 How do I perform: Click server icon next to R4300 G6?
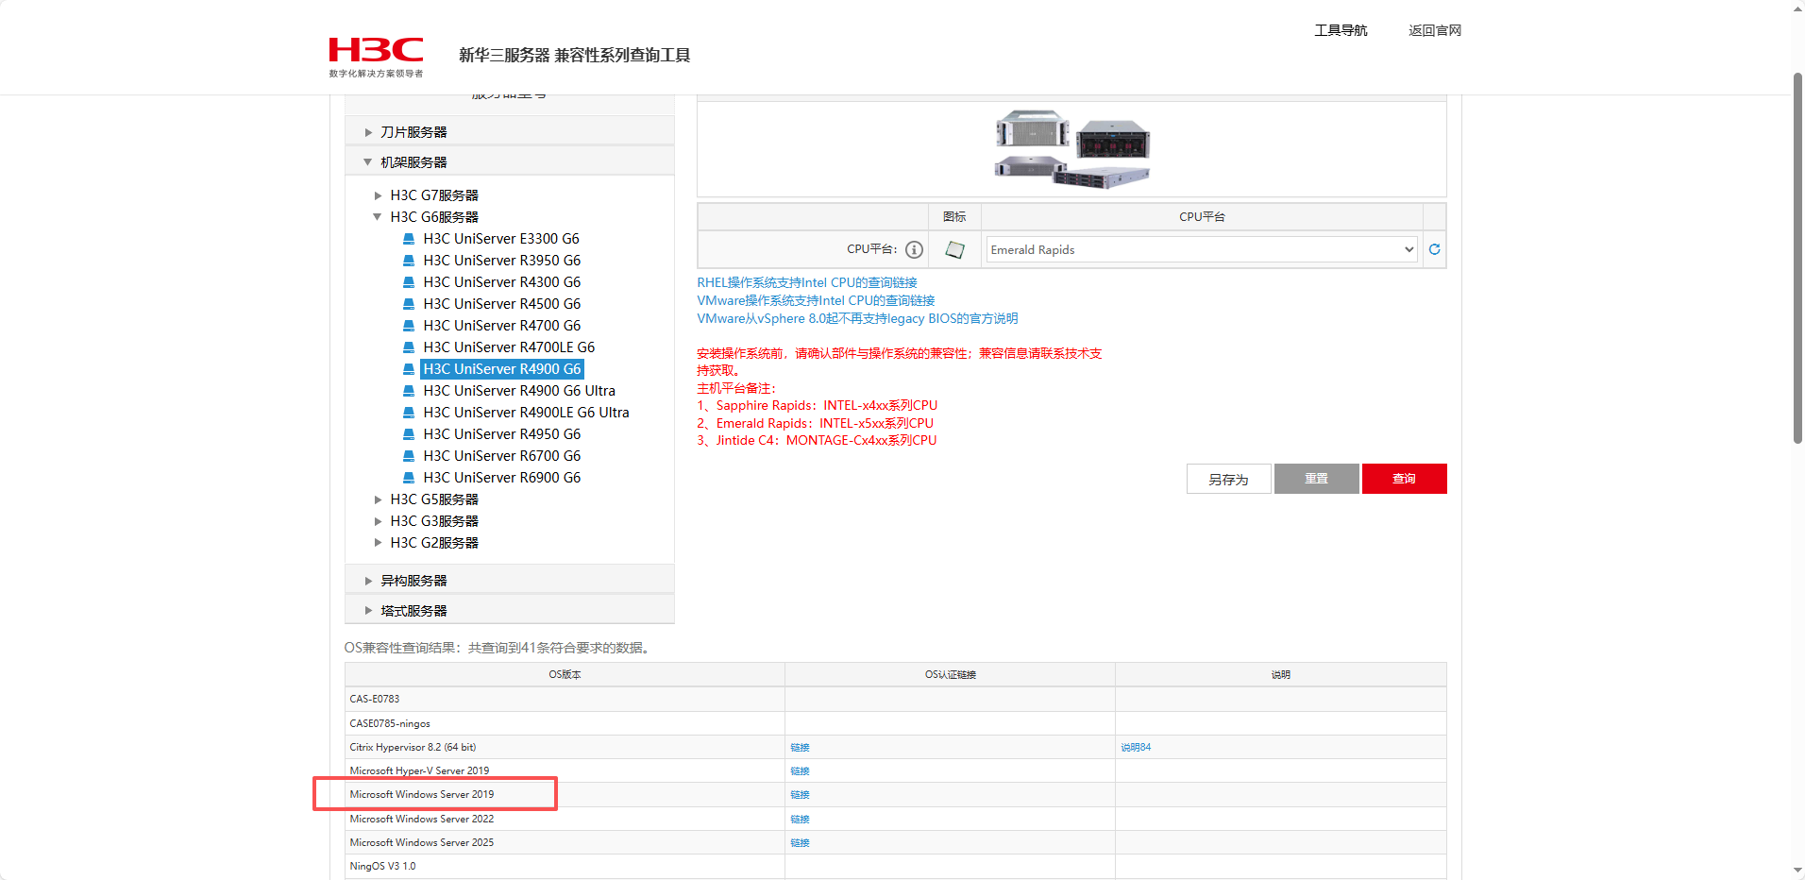tap(409, 282)
